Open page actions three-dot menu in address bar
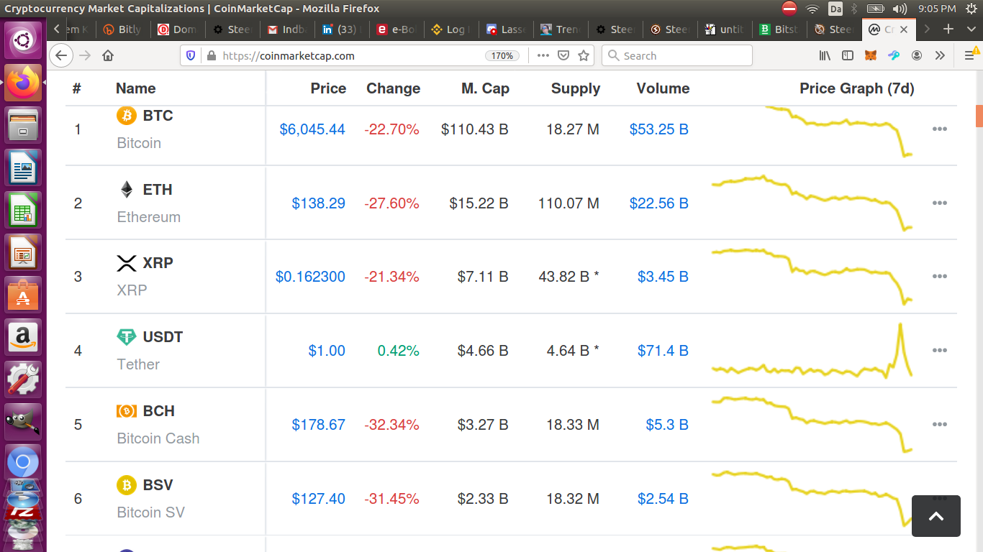 coord(543,55)
